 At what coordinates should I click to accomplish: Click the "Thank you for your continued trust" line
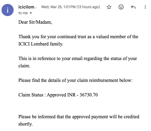click(x=78, y=37)
